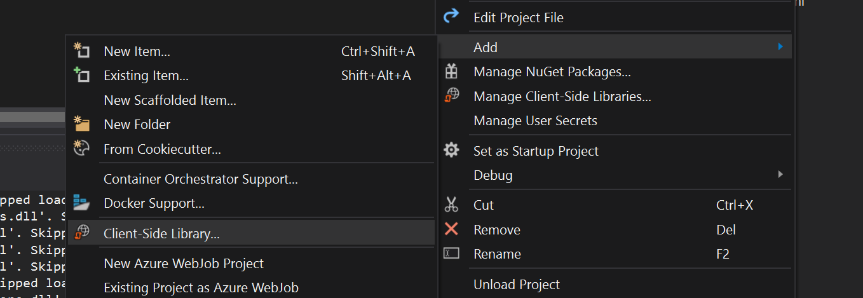Viewport: 863px width, 298px height.
Task: Click the New Item icon
Action: point(81,51)
